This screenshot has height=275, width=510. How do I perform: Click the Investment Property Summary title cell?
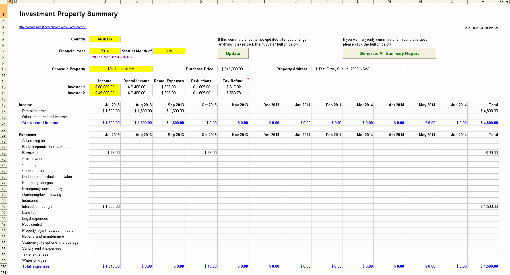coord(69,14)
